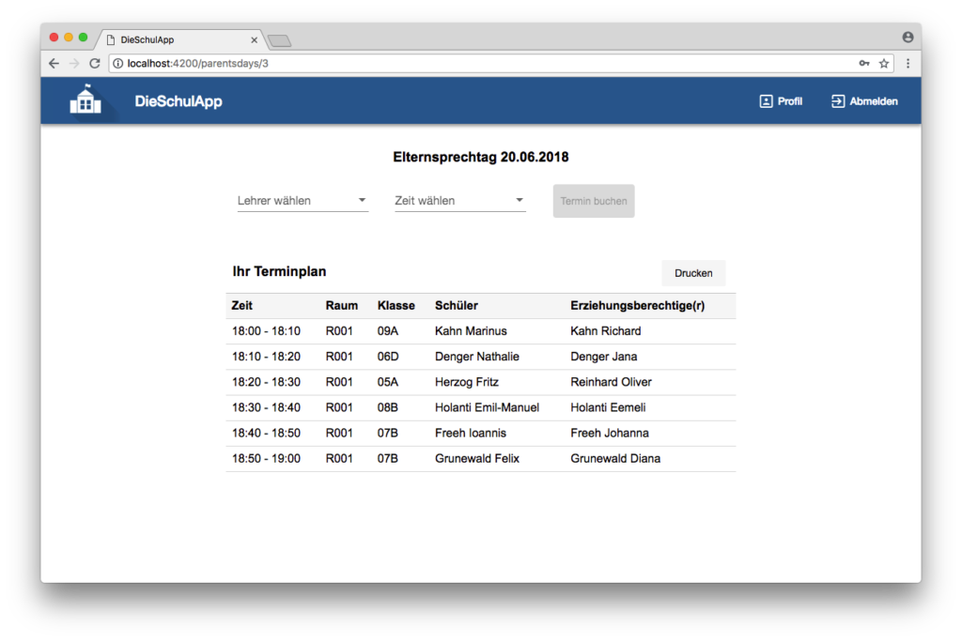The image size is (962, 641).
Task: Click class 09A cell
Action: [x=388, y=331]
